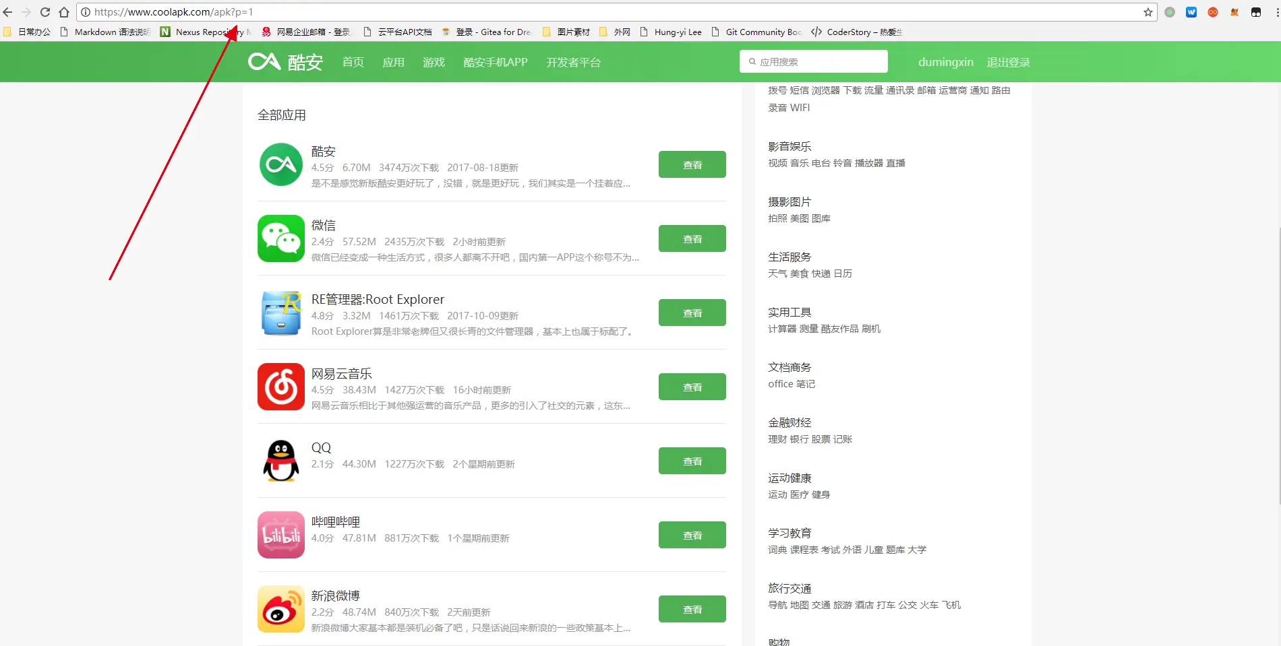Open the 游戏 navigation item
The image size is (1281, 646).
[x=434, y=62]
